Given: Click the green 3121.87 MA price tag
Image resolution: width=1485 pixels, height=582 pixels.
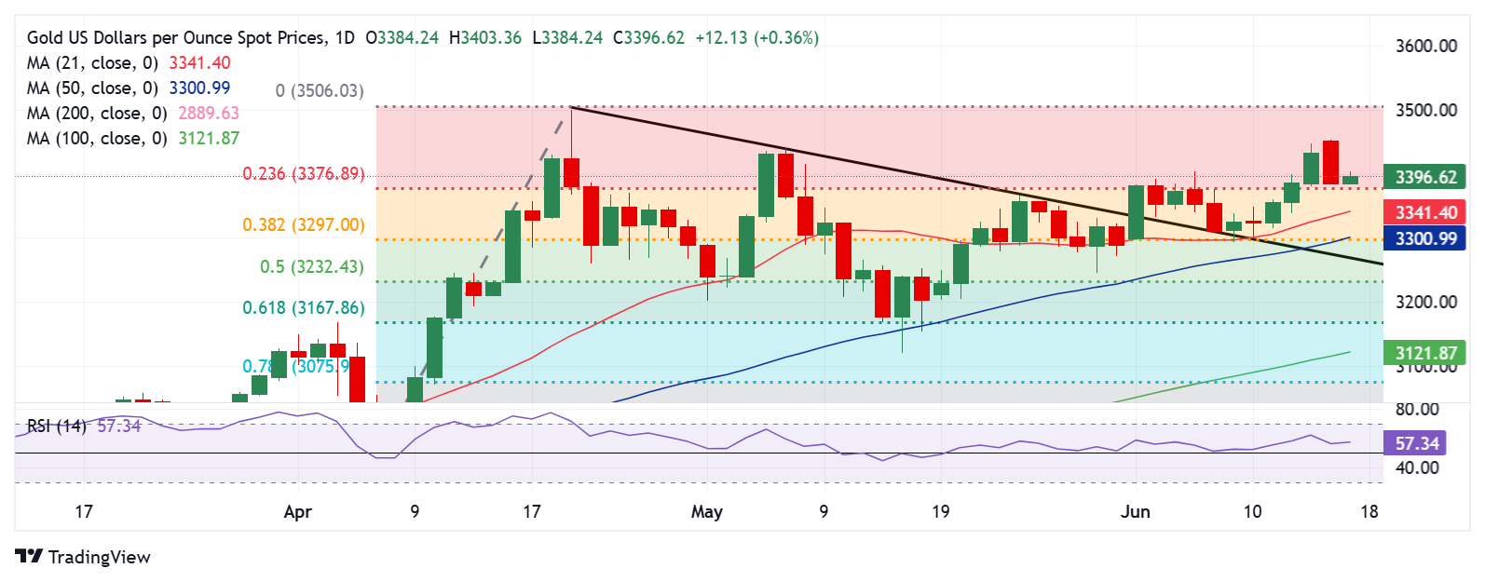Looking at the screenshot, I should (x=1424, y=353).
